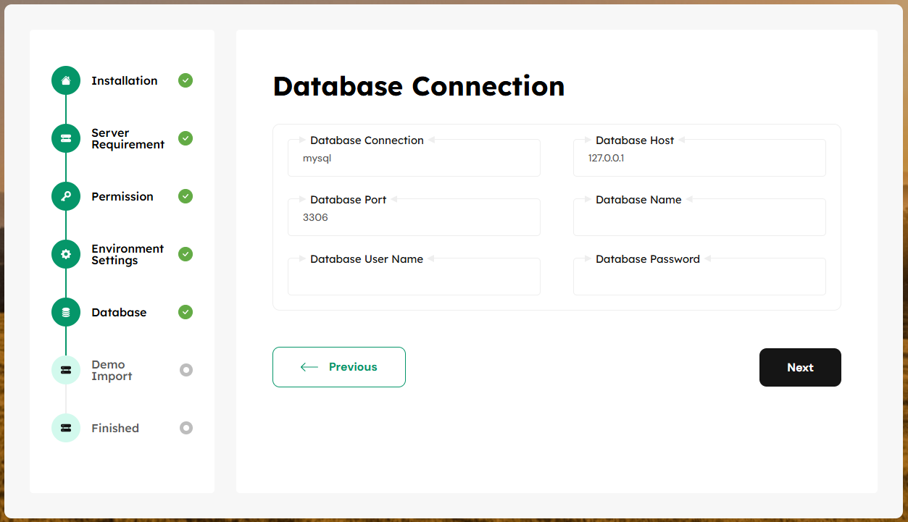
Task: Click the Database step stack icon
Action: coord(66,312)
